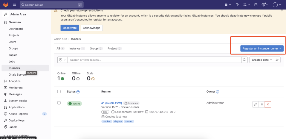The image size is (286, 139).
Task: Open Users in the sidebar
Action: [25, 42]
